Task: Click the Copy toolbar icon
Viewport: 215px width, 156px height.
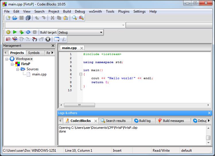Action: pos(59,18)
